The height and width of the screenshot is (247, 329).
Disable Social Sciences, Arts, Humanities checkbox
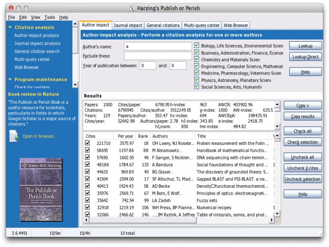click(x=197, y=86)
